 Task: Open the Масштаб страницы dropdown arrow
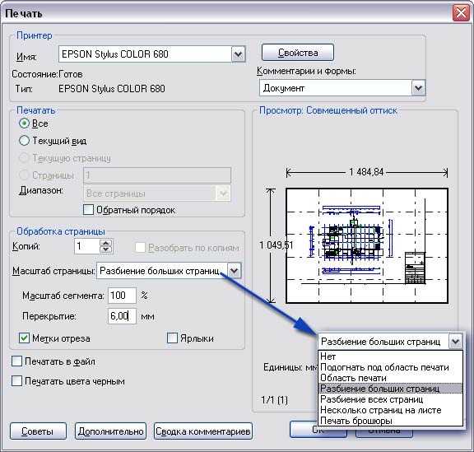(235, 271)
